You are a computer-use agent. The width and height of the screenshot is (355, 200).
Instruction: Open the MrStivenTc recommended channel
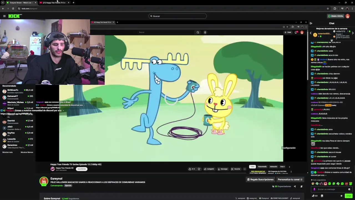click(18, 91)
